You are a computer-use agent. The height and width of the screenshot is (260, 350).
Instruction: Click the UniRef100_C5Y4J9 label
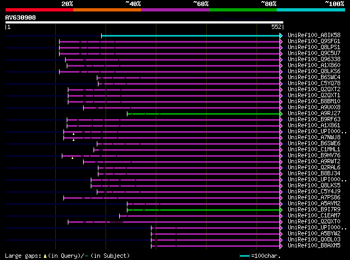click(314, 192)
